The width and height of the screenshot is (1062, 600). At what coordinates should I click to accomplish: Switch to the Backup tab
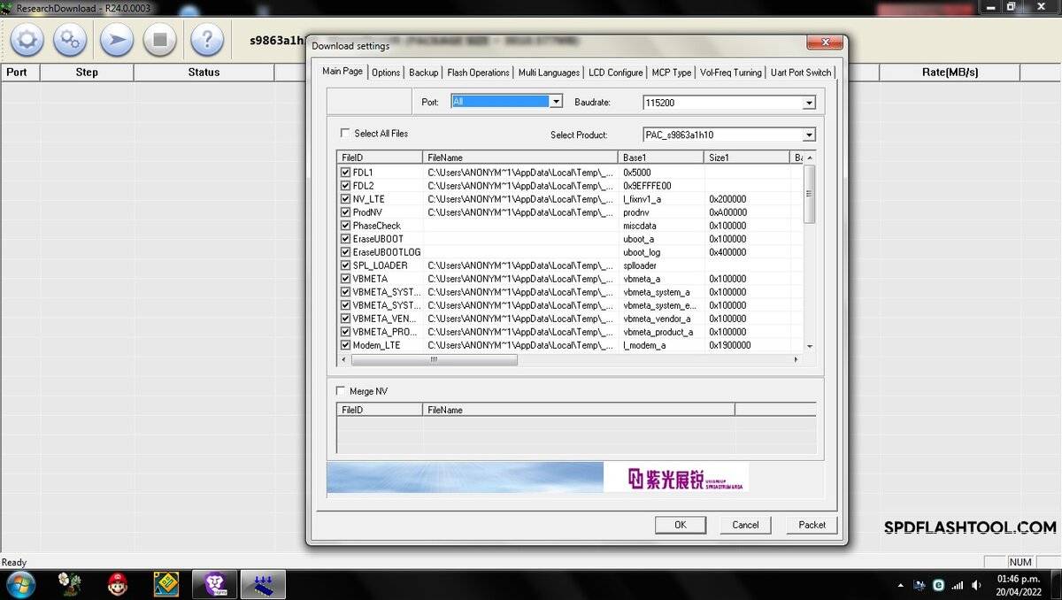(x=423, y=73)
